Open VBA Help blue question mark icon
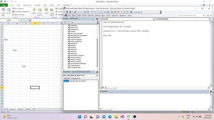 click(x=131, y=12)
